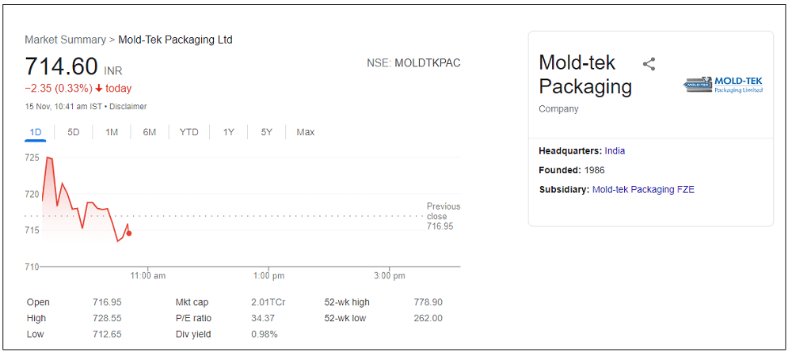Select the Max range tab
The height and width of the screenshot is (356, 792).
pyautogui.click(x=306, y=132)
